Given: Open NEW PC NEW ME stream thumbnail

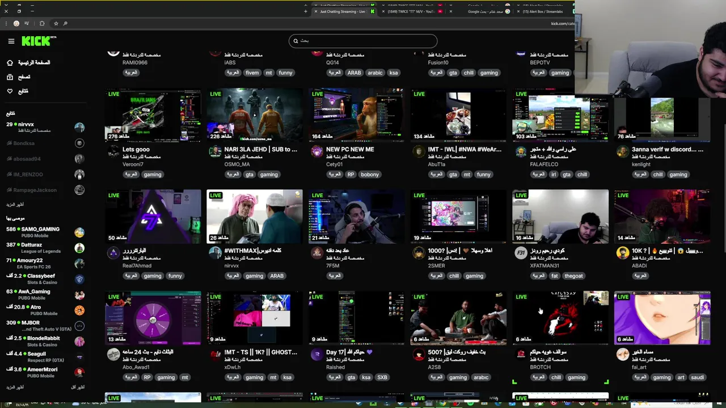Looking at the screenshot, I should tap(356, 114).
